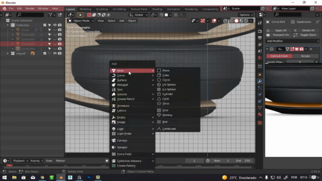The height and width of the screenshot is (181, 322).
Task: Open the World properties tab icon
Action: click(260, 57)
